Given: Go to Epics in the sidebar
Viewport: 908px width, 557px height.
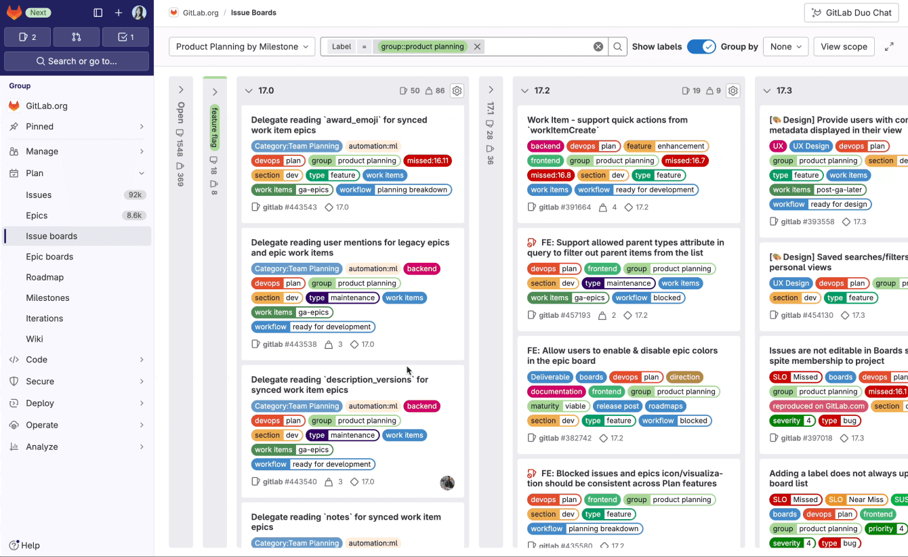Looking at the screenshot, I should (x=77, y=215).
